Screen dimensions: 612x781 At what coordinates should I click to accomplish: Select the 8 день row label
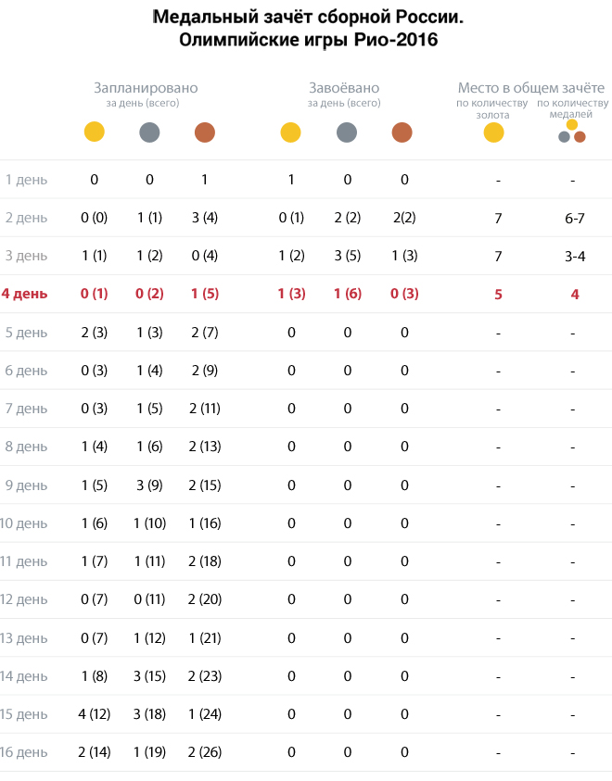pos(26,447)
